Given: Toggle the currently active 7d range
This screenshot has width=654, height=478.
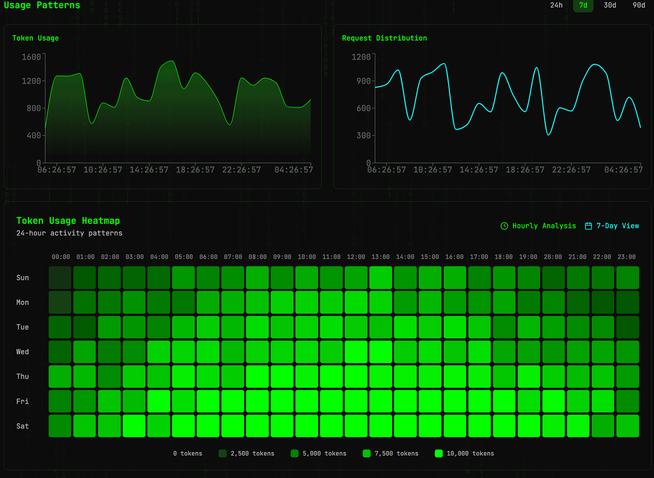Looking at the screenshot, I should click(583, 5).
